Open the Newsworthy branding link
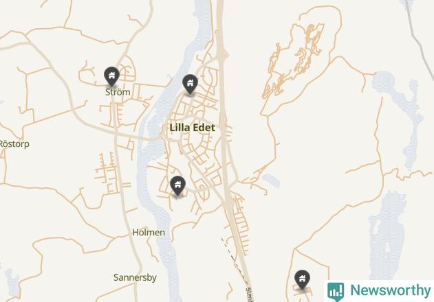 tap(379, 291)
